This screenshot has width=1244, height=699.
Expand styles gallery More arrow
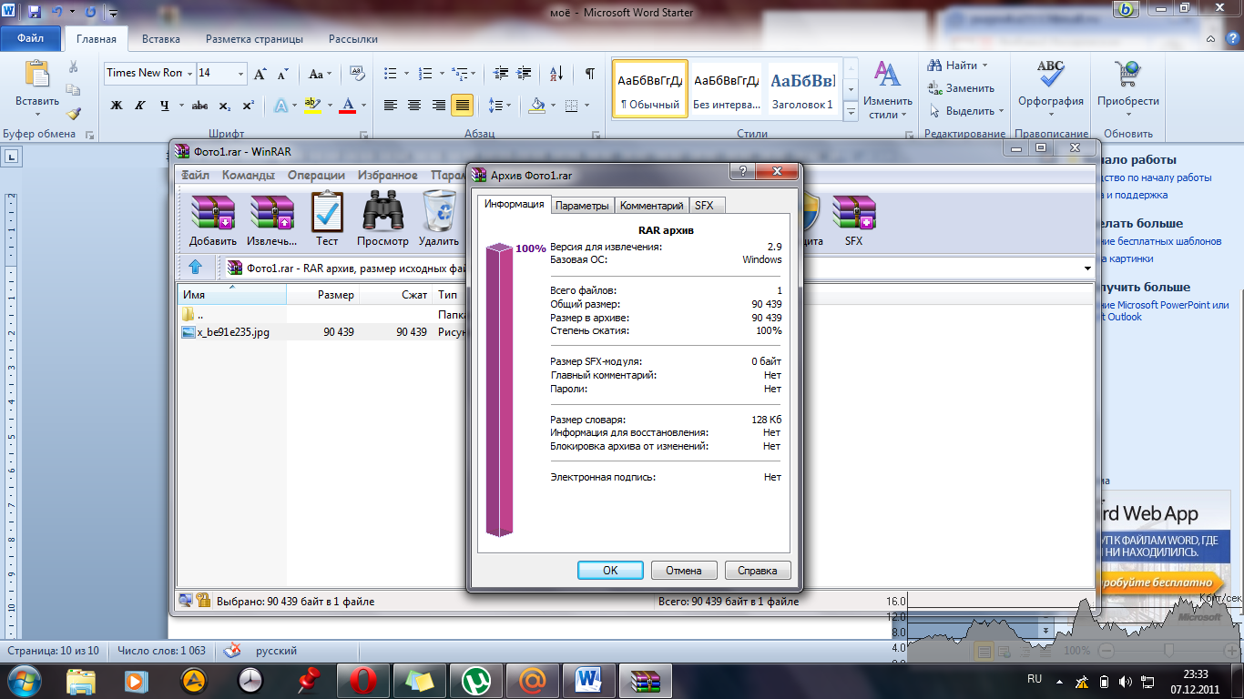[851, 112]
